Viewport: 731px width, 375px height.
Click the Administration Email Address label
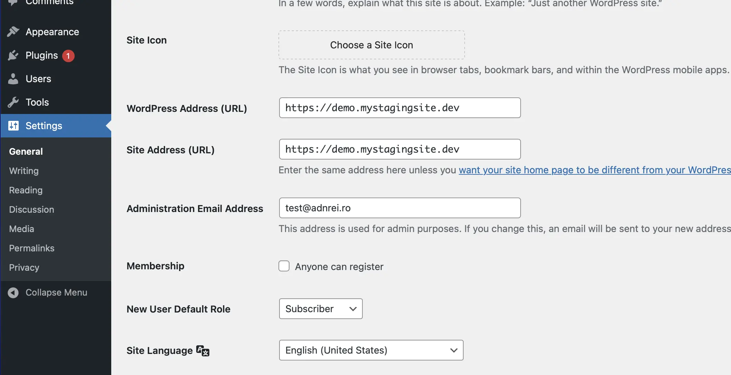pyautogui.click(x=195, y=209)
